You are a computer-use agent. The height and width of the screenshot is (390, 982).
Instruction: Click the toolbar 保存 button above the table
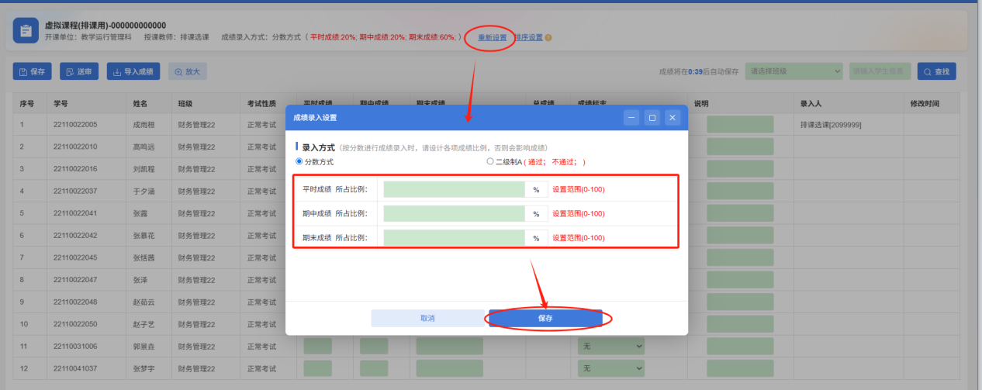pyautogui.click(x=32, y=71)
